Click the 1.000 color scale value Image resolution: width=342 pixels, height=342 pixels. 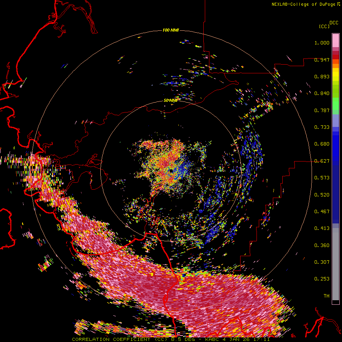pos(322,43)
